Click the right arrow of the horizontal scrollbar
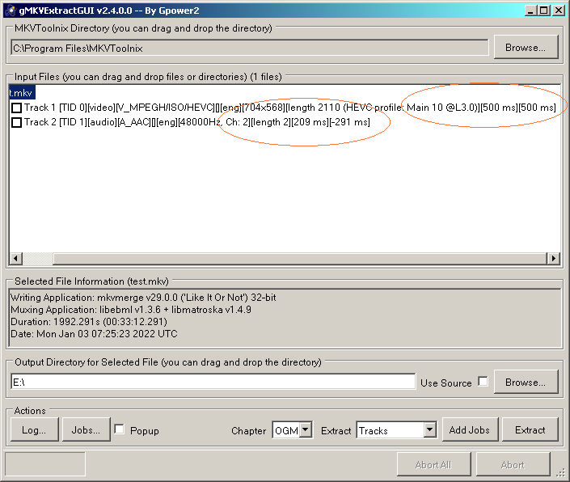Screen dimensions: 570x482 click(553, 259)
